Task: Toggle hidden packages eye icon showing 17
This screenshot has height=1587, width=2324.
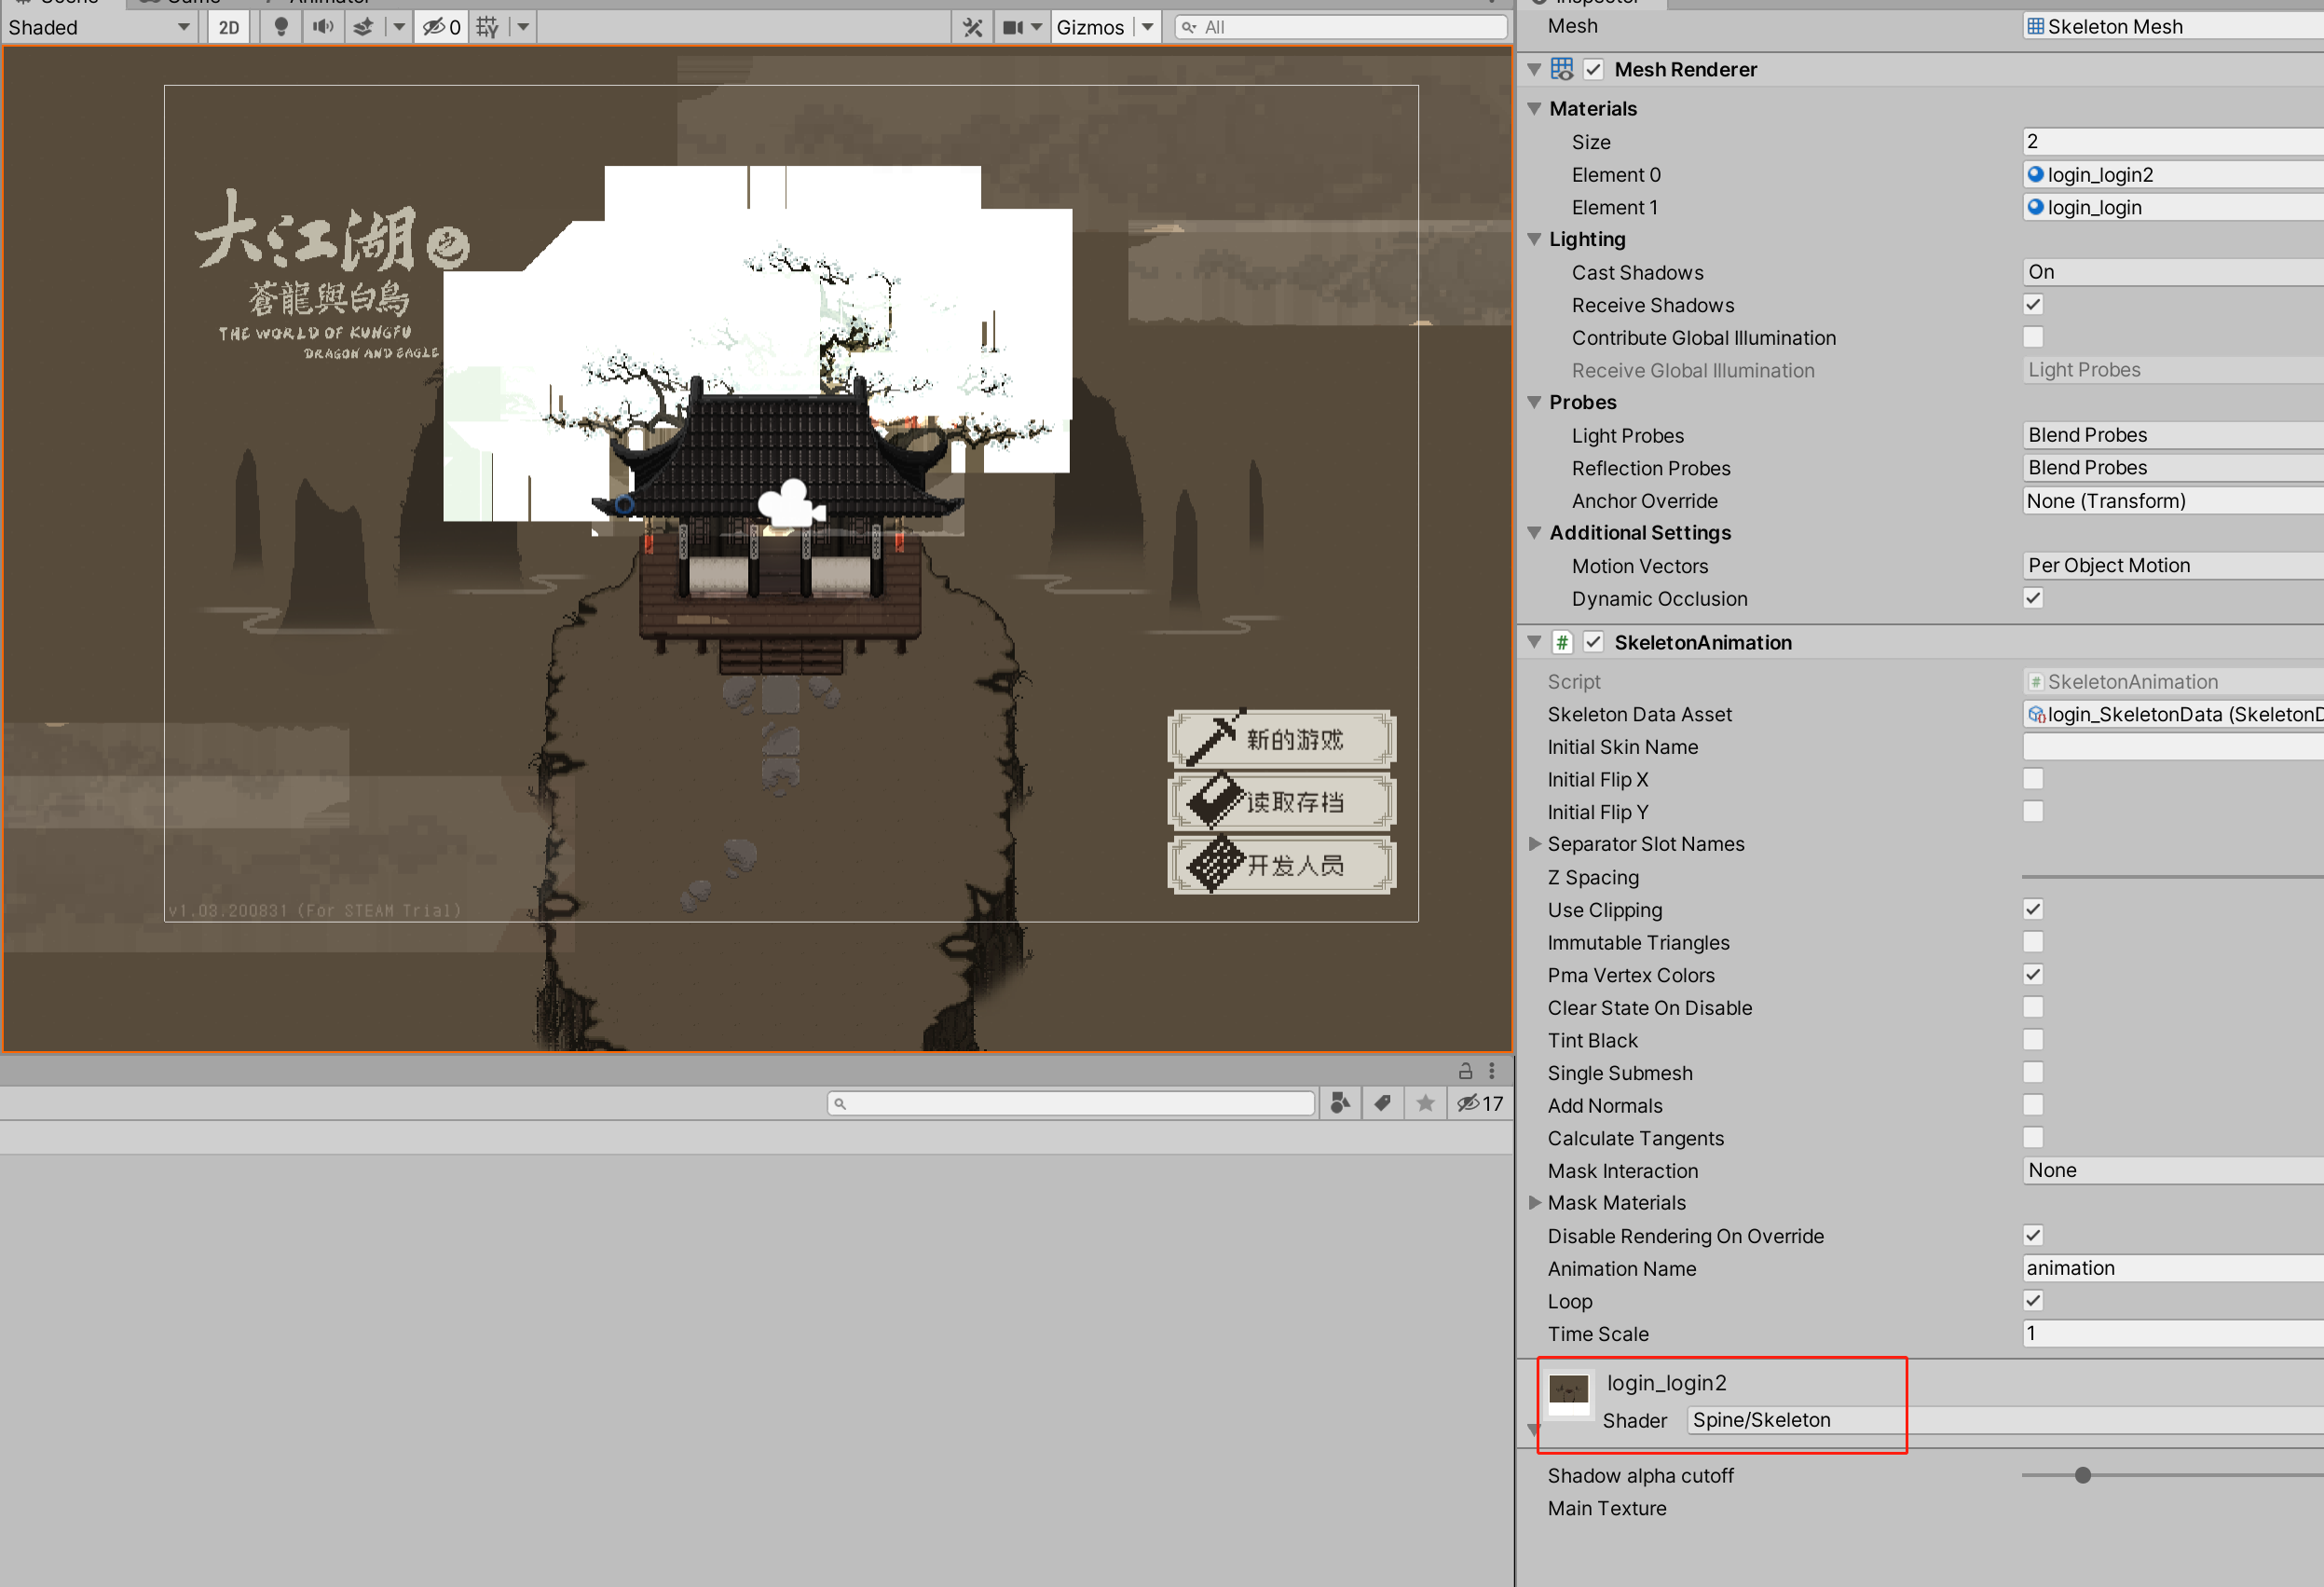Action: pyautogui.click(x=1480, y=1103)
